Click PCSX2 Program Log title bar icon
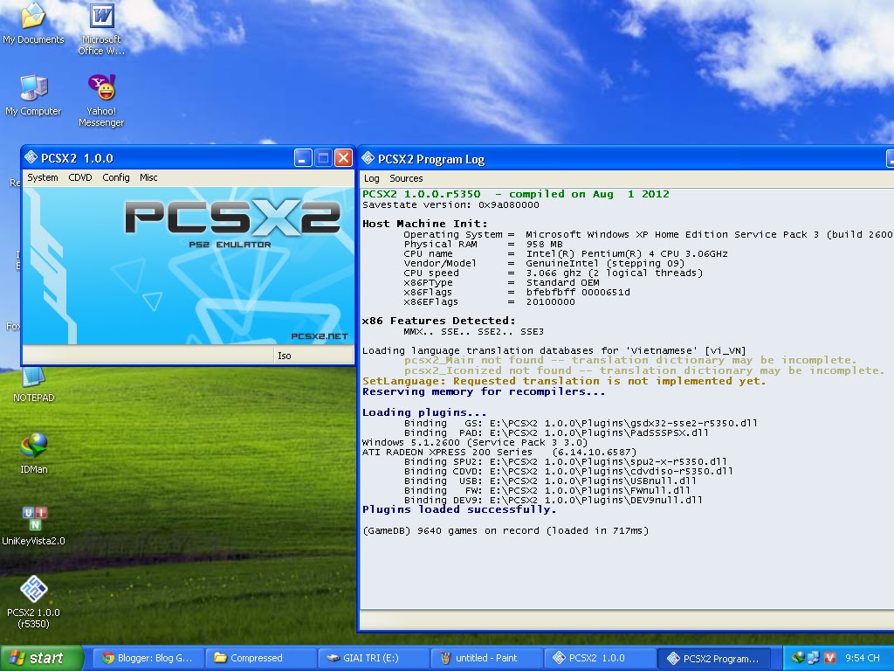The width and height of the screenshot is (894, 671). tap(368, 158)
